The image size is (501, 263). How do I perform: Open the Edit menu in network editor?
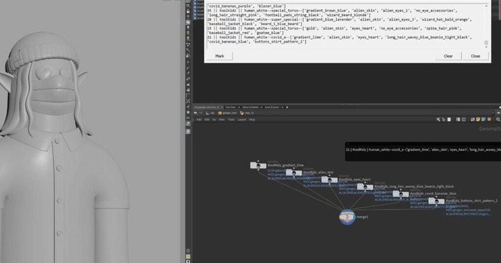[x=207, y=119]
